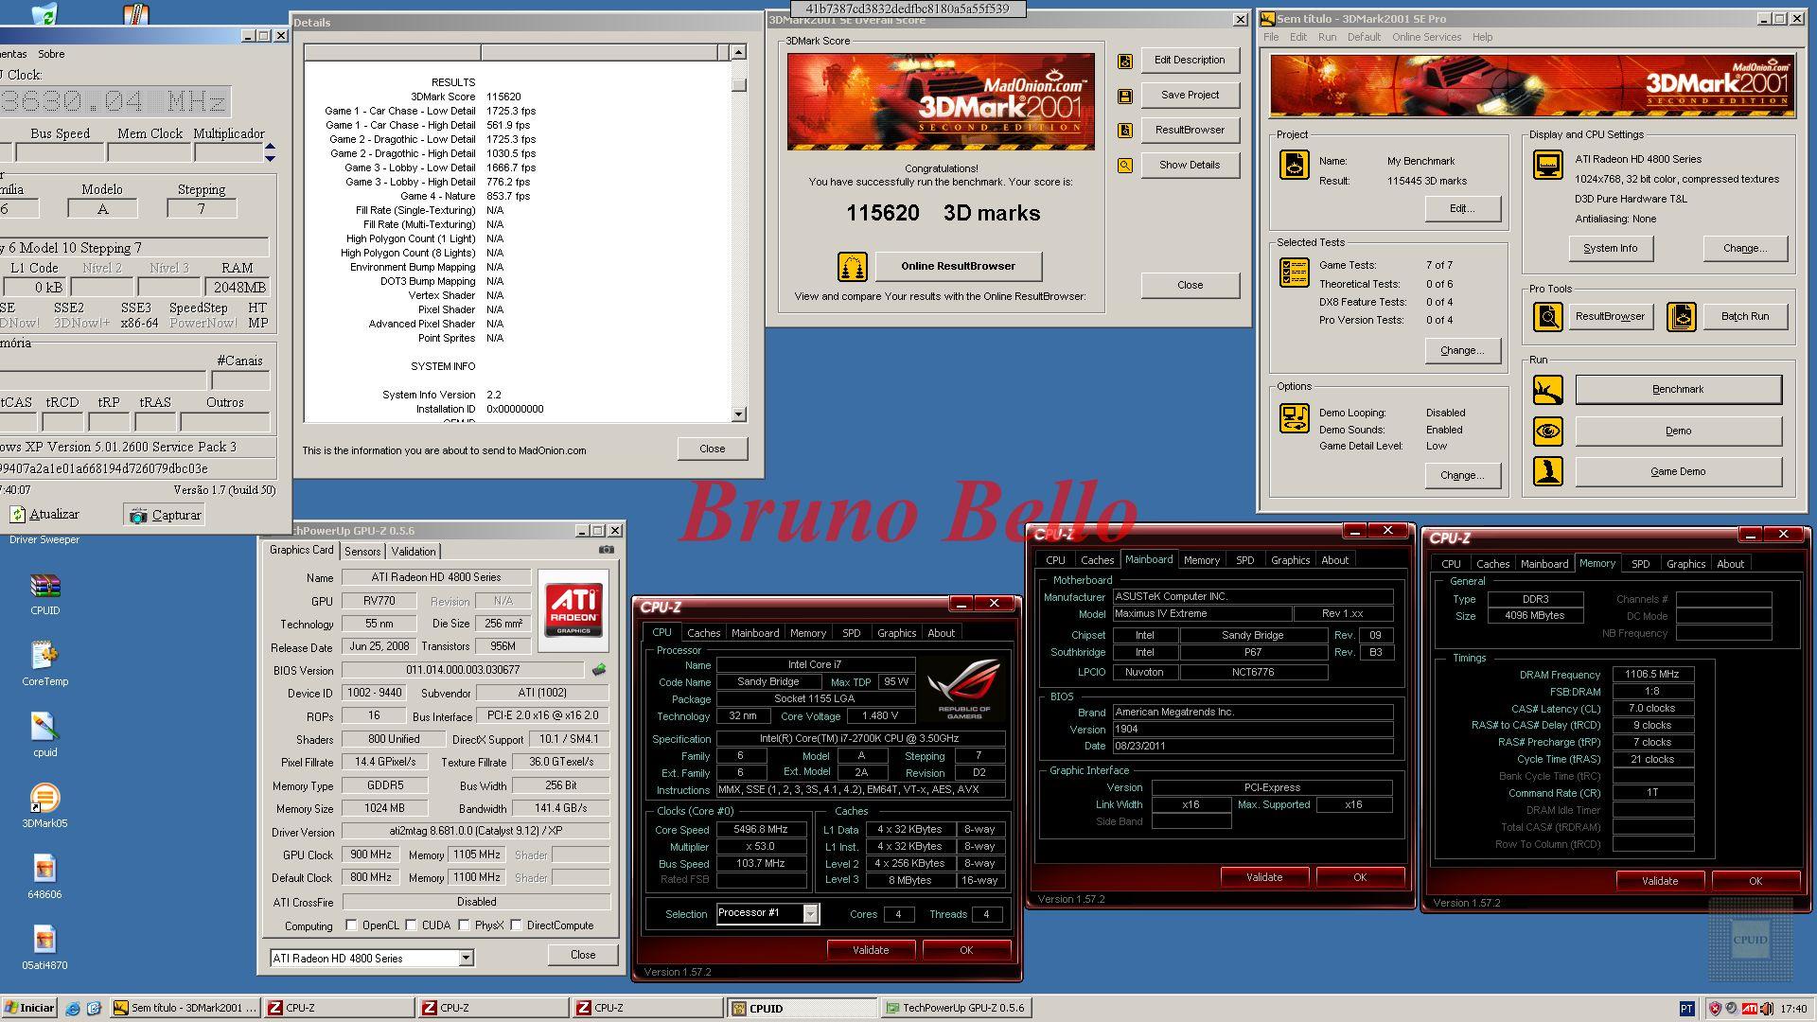Click the GPU-Z BIOS save chip icon

pyautogui.click(x=598, y=670)
